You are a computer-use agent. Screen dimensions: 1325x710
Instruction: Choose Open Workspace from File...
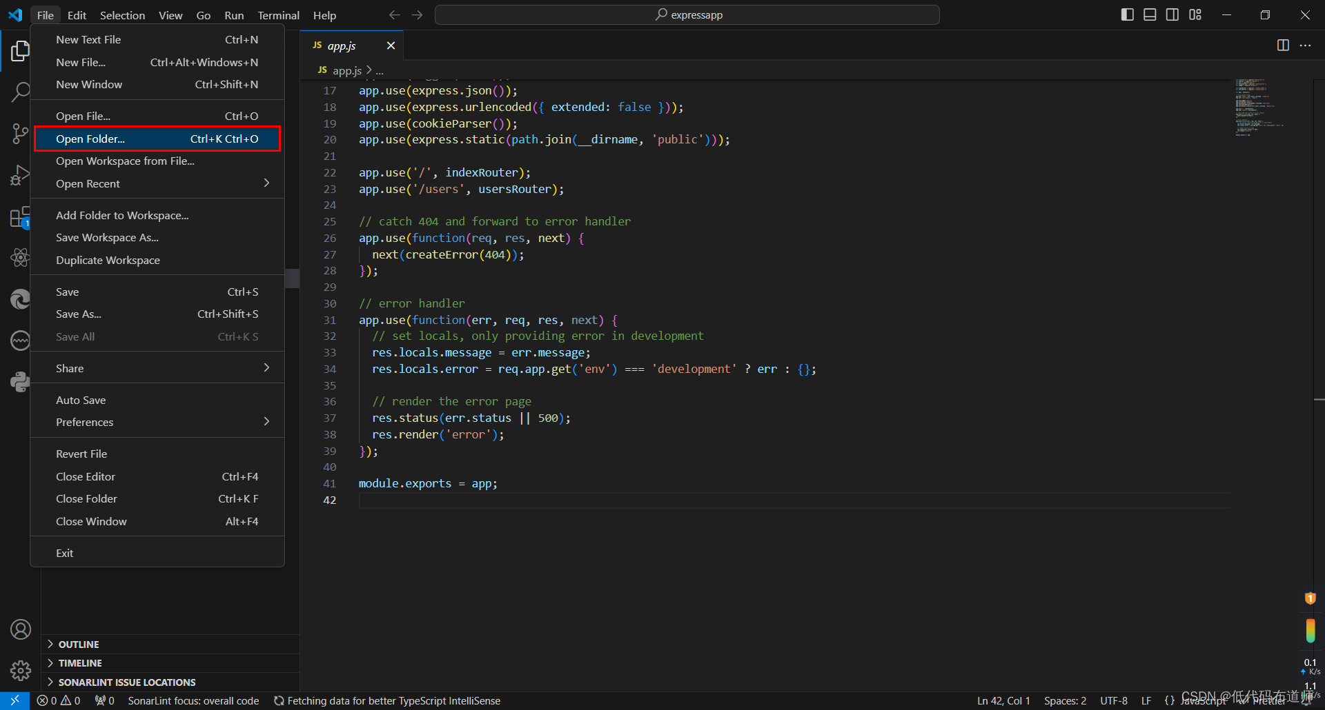pyautogui.click(x=157, y=161)
